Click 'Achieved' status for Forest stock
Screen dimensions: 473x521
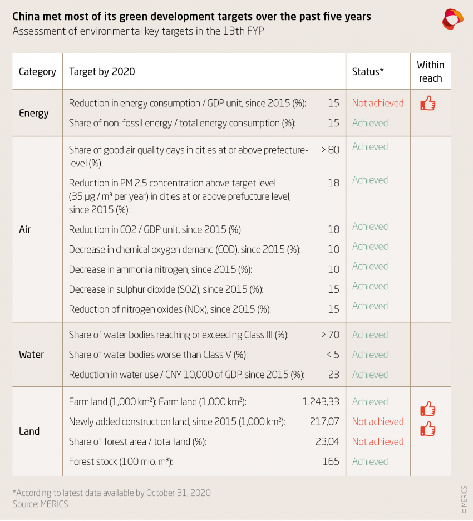370,461
